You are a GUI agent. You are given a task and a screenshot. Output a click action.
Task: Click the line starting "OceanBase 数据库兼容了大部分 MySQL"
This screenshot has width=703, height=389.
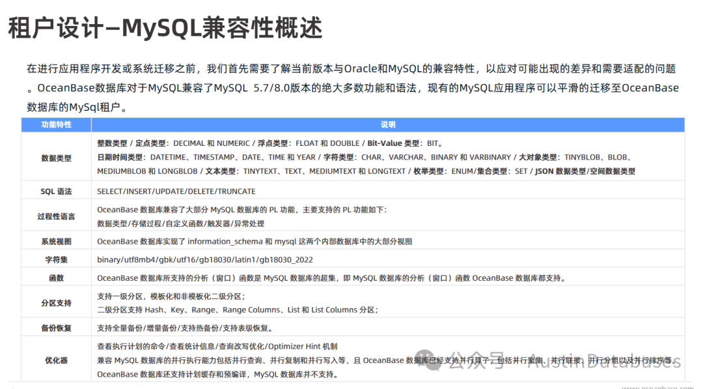[242, 210]
